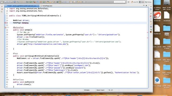The image size is (172, 96).
Task: Open the Debug dropdown arrow
Action: click(x=28, y=2)
